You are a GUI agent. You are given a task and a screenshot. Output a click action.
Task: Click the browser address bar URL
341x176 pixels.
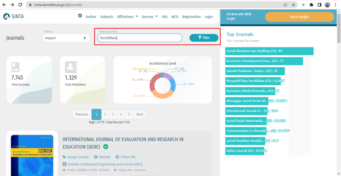coord(58,5)
